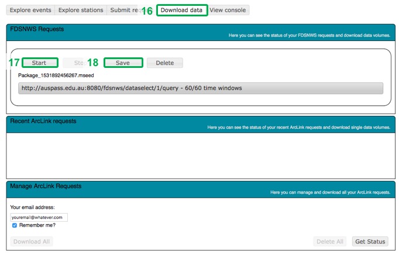Uncheck the Remember me checkbox
Screen dimensions: 399x254
(15, 225)
